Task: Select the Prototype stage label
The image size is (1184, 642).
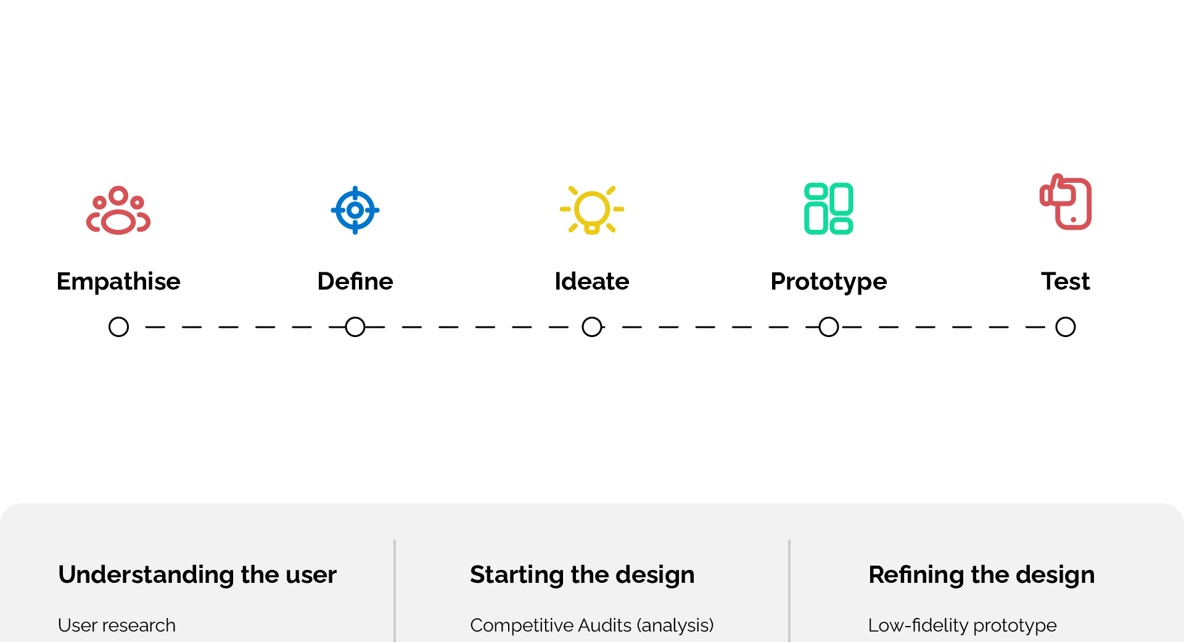Action: [829, 282]
